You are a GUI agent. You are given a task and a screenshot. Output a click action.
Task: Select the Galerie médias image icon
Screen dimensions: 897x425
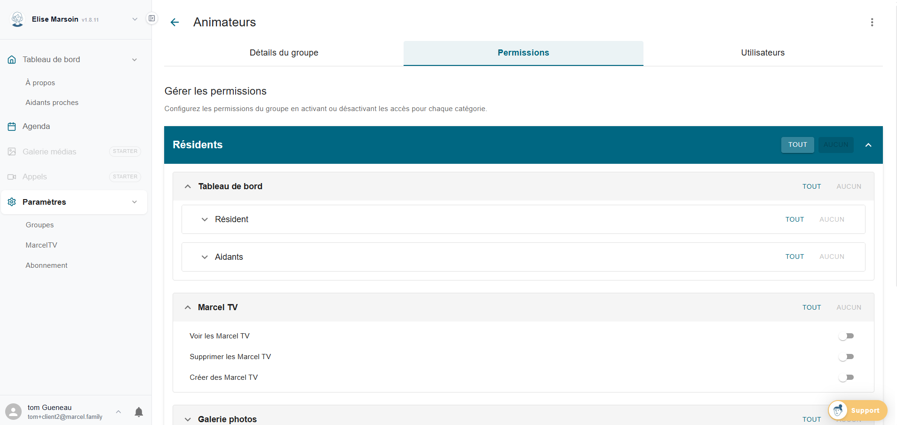click(x=12, y=152)
